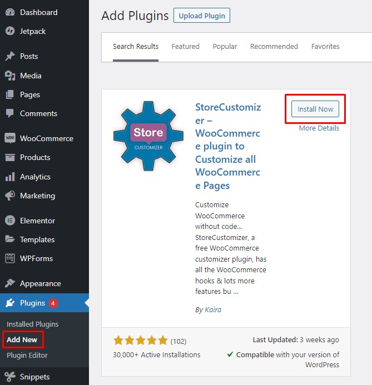Click the Products archive icon
This screenshot has height=385, width=372.
(10, 157)
